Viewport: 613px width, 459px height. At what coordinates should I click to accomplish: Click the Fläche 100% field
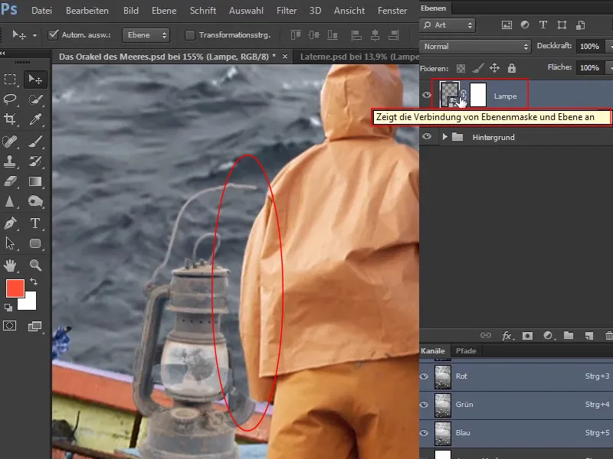[x=589, y=67]
